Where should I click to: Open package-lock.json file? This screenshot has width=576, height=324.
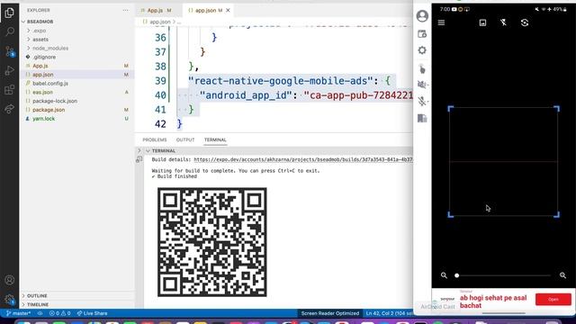tap(55, 101)
